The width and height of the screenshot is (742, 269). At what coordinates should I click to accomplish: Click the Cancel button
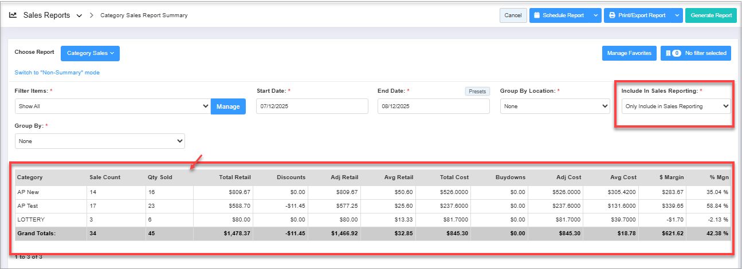(x=513, y=15)
